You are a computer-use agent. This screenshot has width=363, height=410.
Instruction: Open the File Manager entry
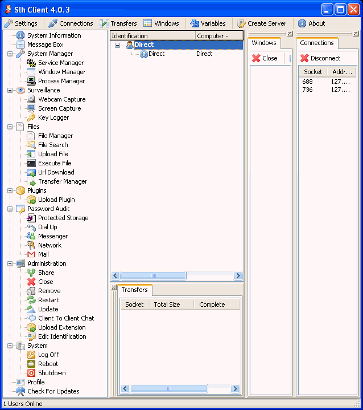point(55,136)
